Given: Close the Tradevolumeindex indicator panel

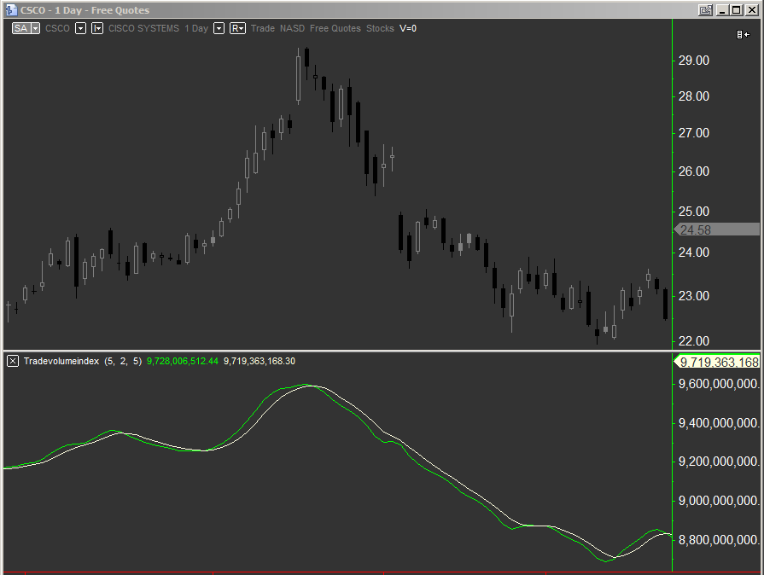Looking at the screenshot, I should tap(11, 361).
